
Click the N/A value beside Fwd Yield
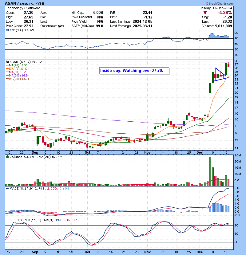click(100, 22)
